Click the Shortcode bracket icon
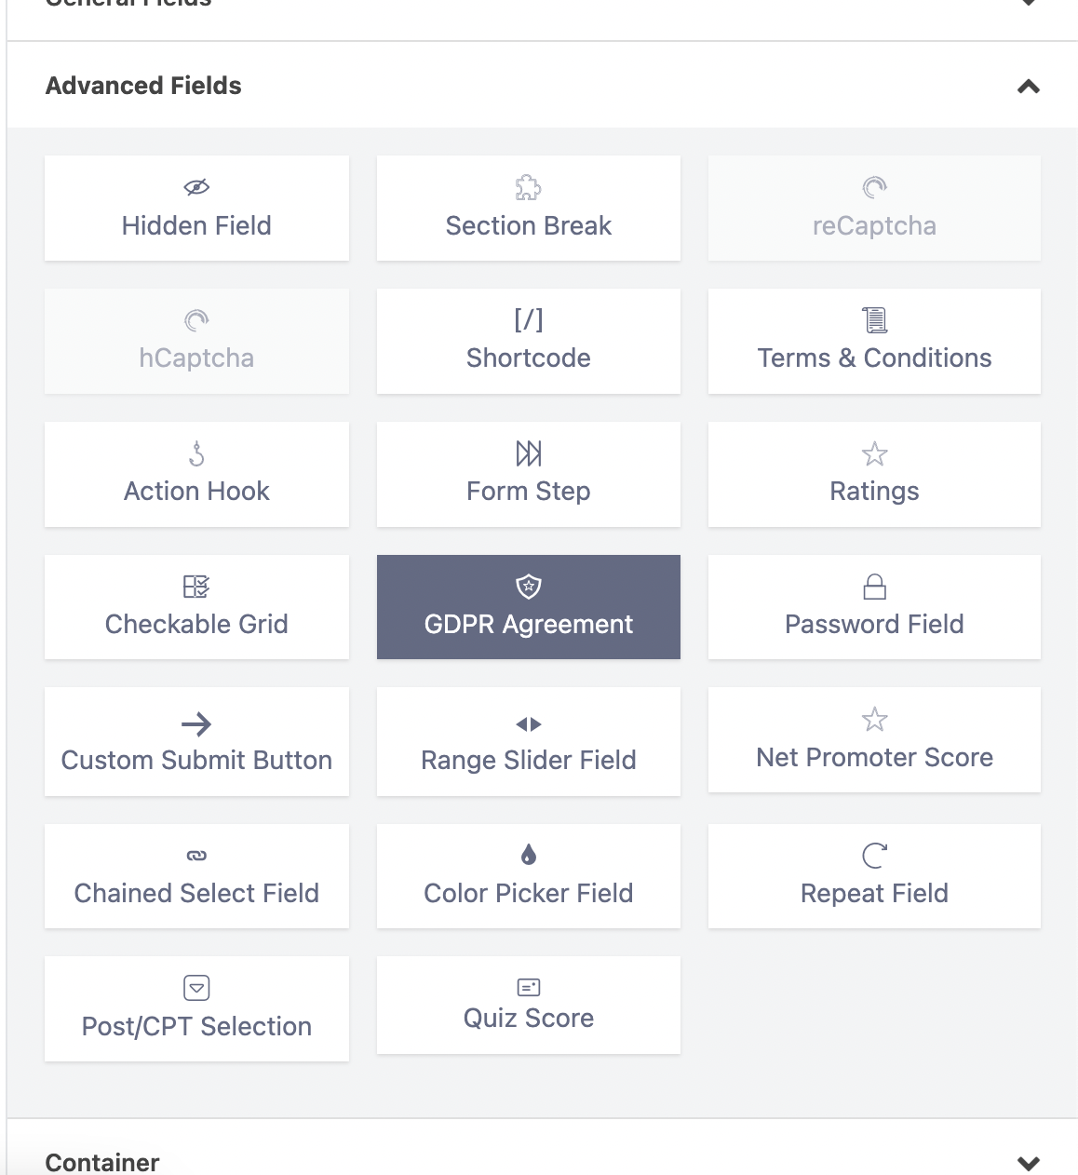This screenshot has height=1175, width=1078. [x=528, y=320]
